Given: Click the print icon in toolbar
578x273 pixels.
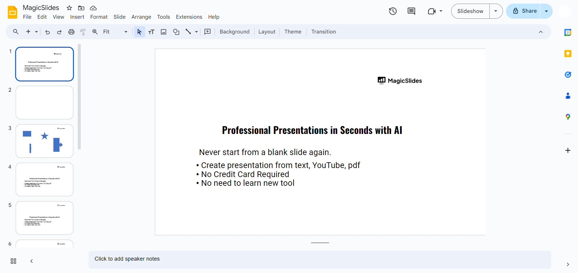Looking at the screenshot, I should [71, 32].
